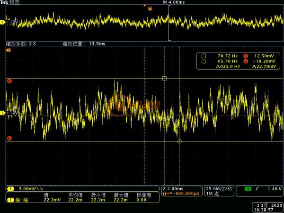Select the orange trigger position triangle above the overview

point(144,6)
